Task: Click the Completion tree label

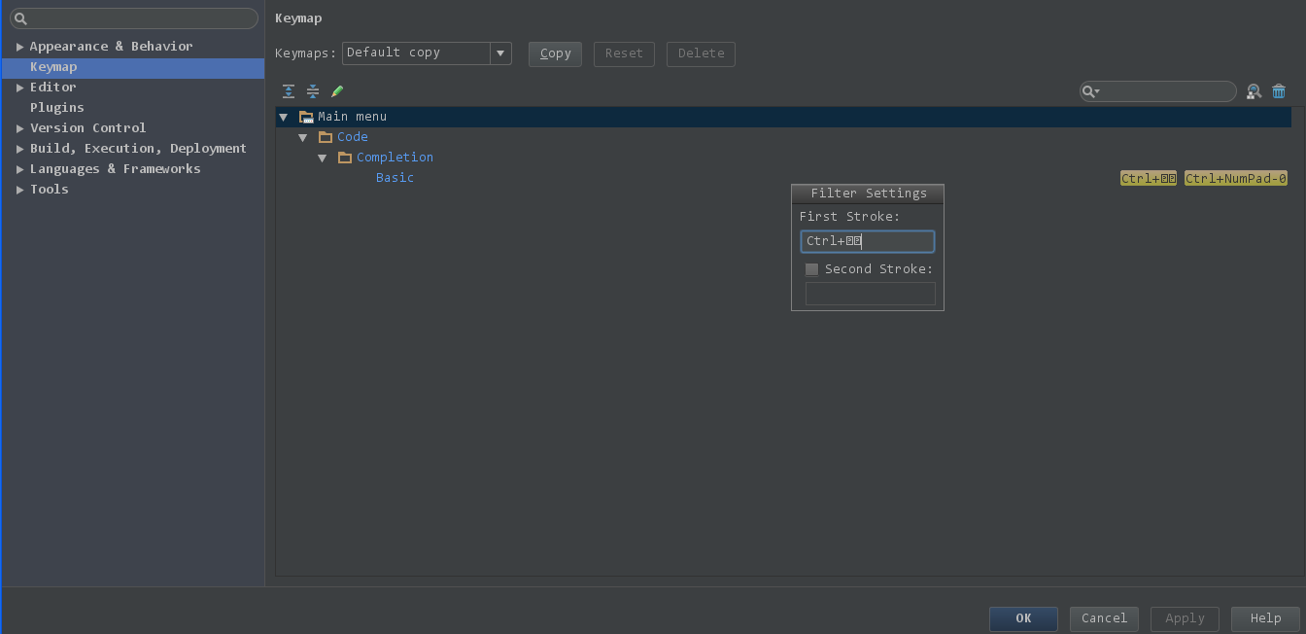Action: pos(395,158)
